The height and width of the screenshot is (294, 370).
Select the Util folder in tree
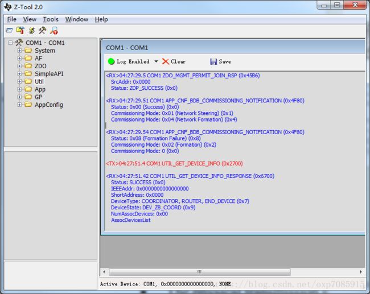[x=39, y=81]
